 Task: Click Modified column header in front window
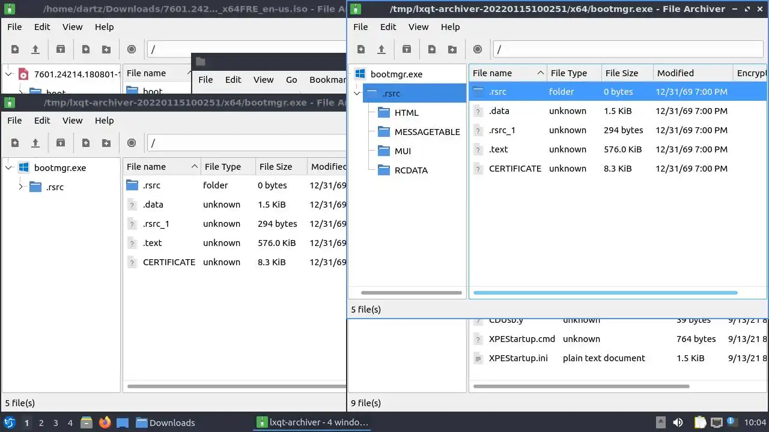point(693,73)
